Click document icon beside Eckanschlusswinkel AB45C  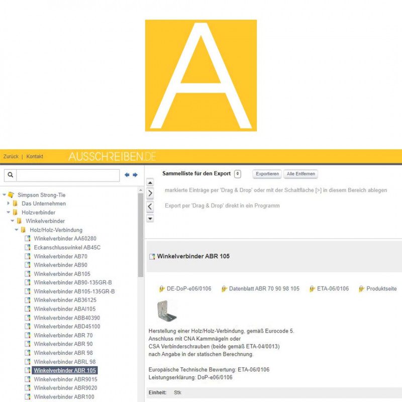(x=28, y=247)
